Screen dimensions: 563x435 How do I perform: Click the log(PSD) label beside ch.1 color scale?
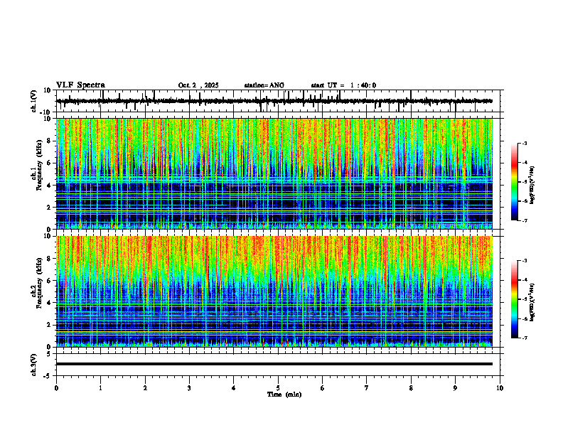coord(532,185)
